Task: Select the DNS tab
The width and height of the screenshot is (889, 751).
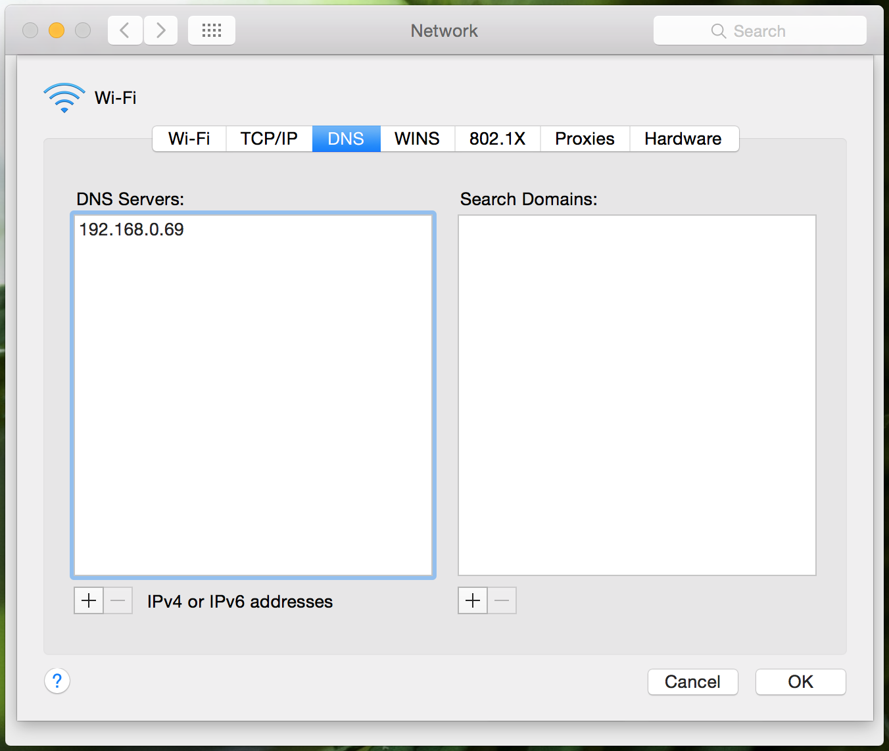Action: click(x=347, y=139)
